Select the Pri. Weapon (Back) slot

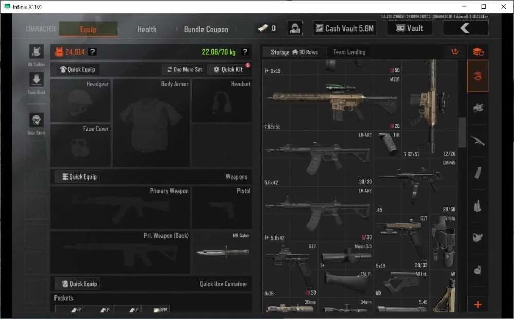coord(120,252)
